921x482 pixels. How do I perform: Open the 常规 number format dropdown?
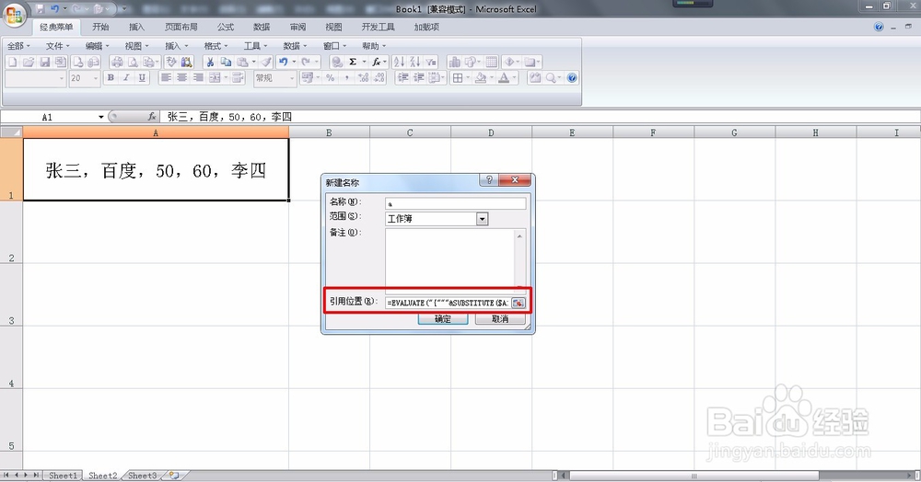pos(292,78)
